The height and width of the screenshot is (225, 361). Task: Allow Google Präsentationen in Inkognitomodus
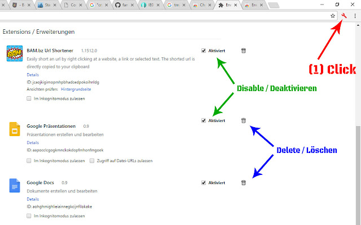point(29,161)
